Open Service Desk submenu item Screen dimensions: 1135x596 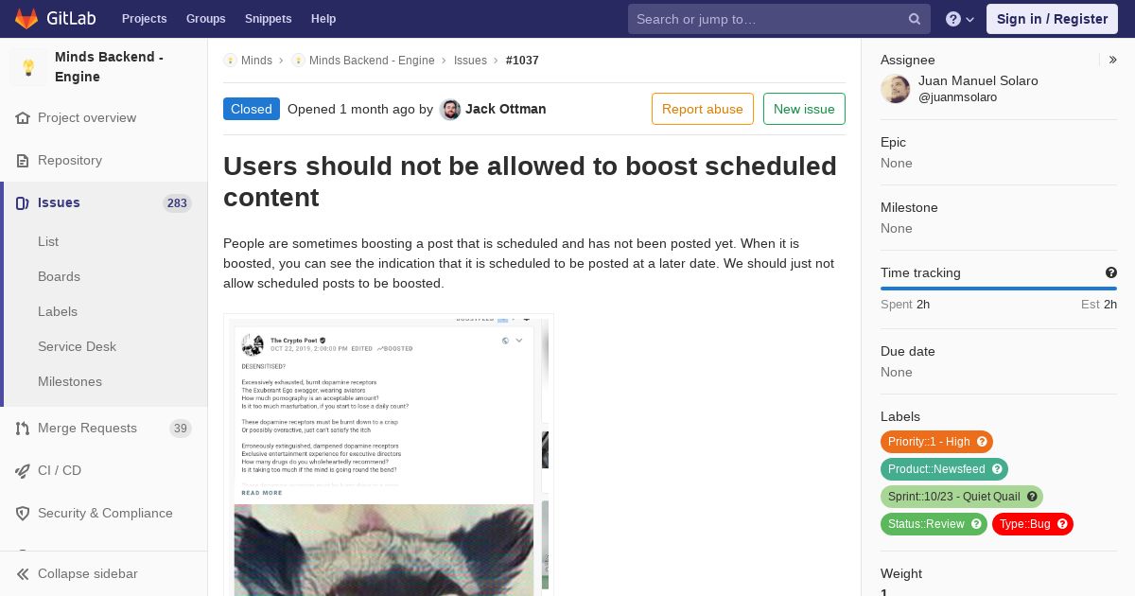(x=77, y=347)
